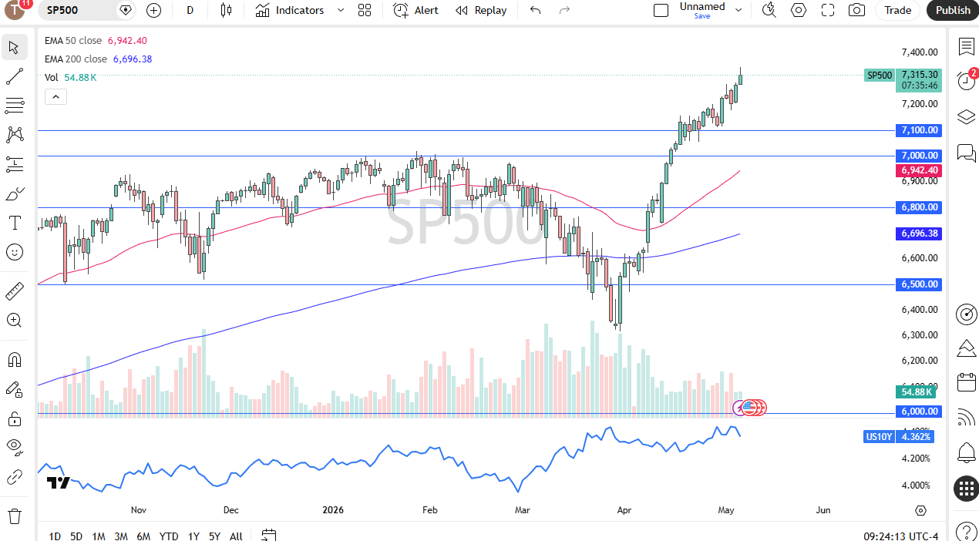Toggle stay in drawing mode
This screenshot has height=541, width=979.
(x=14, y=389)
